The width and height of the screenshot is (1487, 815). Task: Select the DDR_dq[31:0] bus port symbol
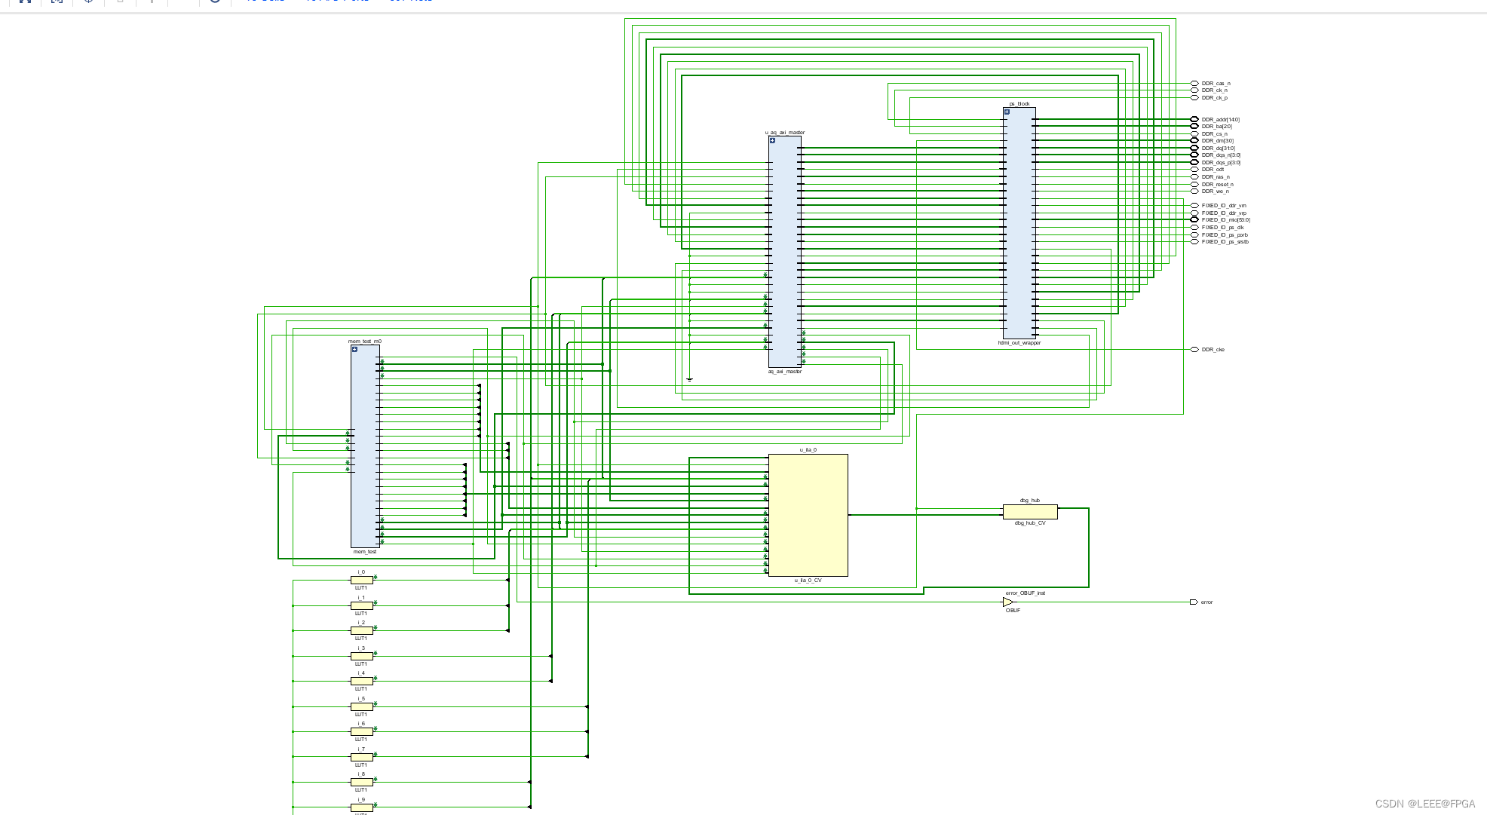tap(1194, 148)
